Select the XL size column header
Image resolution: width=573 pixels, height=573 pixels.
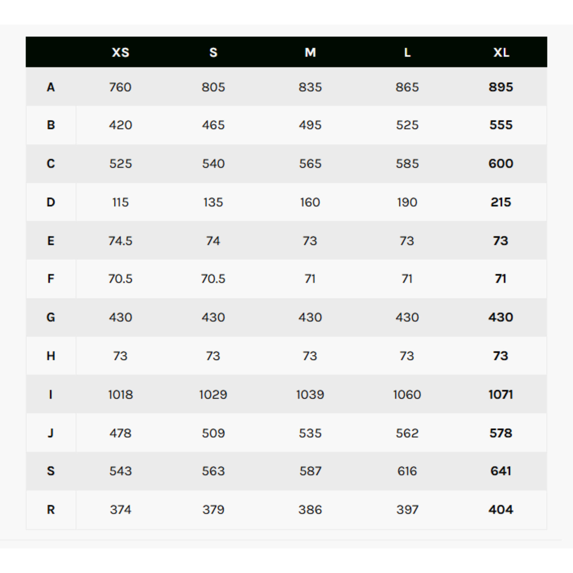click(x=501, y=52)
